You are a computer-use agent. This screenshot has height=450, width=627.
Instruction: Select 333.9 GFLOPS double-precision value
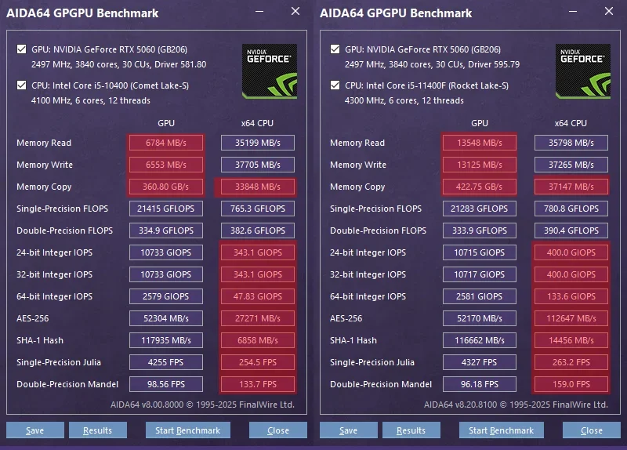(x=480, y=230)
